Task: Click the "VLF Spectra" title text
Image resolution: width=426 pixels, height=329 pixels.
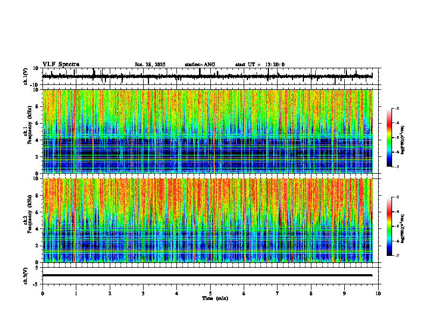Action: [x=61, y=64]
